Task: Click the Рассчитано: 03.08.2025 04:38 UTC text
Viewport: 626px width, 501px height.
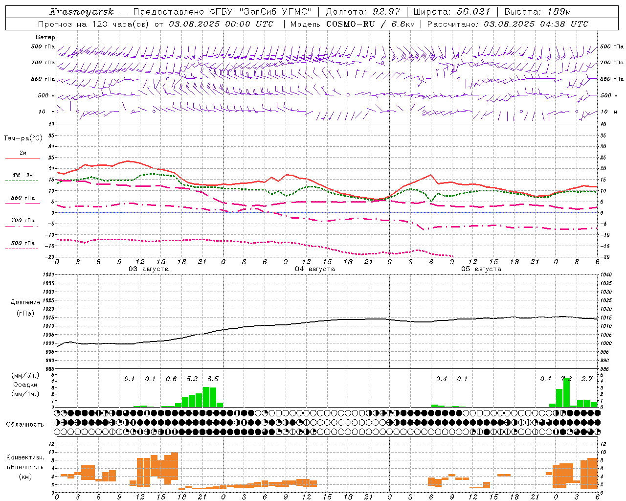Action: pyautogui.click(x=508, y=24)
